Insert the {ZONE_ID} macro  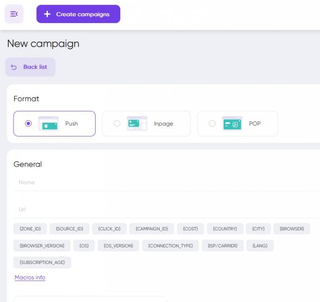30,229
